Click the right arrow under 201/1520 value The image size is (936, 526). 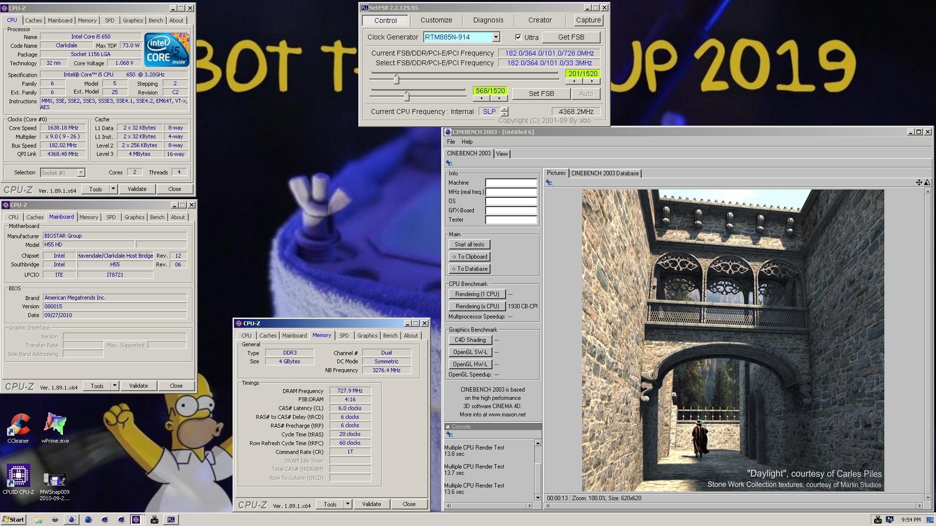[591, 81]
